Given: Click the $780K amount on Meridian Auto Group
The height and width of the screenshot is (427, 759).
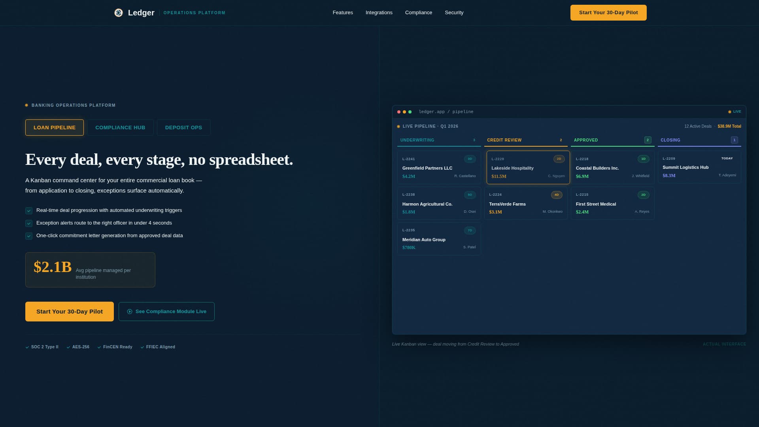Looking at the screenshot, I should (409, 248).
